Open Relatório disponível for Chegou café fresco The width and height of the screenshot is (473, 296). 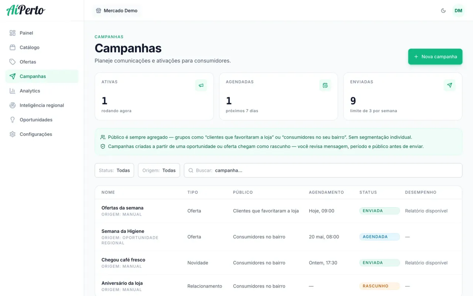(426, 263)
